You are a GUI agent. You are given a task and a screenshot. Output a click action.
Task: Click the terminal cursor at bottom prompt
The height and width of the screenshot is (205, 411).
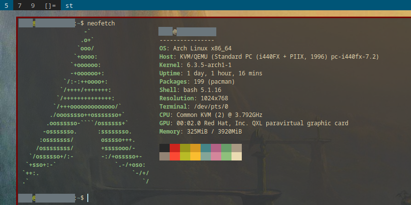click(88, 198)
